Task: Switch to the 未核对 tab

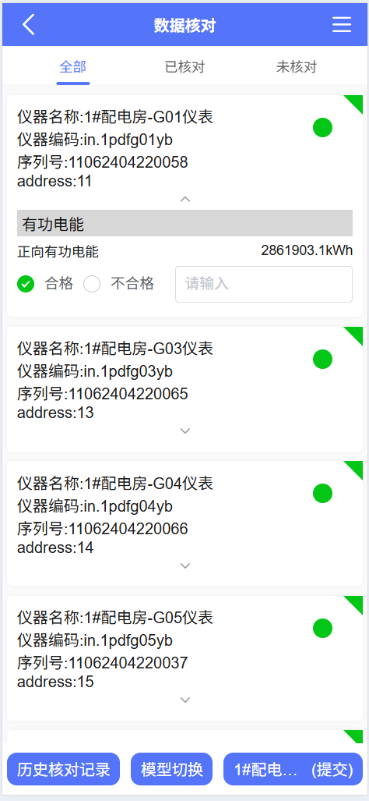Action: click(x=297, y=67)
